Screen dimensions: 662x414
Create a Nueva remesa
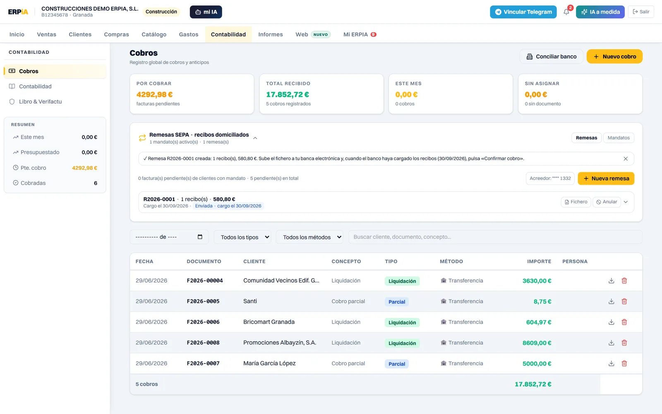[x=606, y=178]
